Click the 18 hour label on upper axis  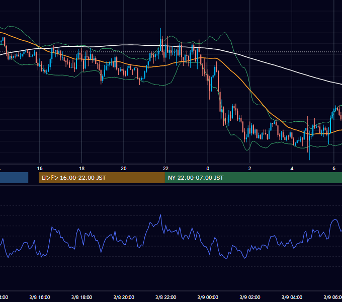coord(82,169)
